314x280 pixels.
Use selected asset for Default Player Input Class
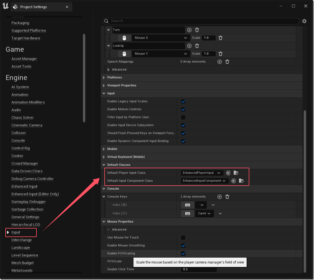tap(228, 173)
